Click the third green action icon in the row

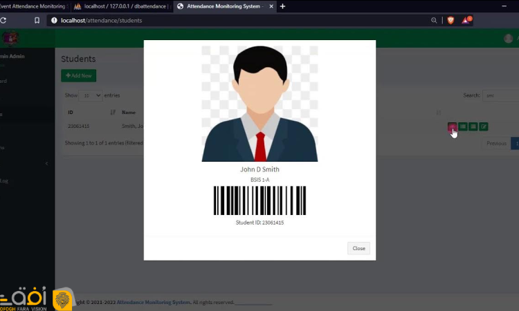pyautogui.click(x=473, y=126)
